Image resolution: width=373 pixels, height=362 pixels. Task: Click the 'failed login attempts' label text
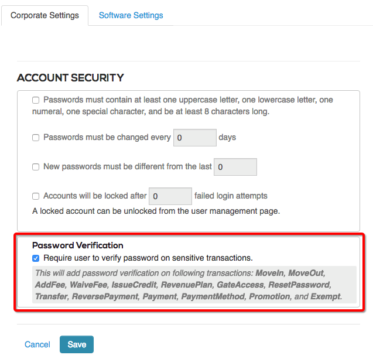tap(231, 196)
